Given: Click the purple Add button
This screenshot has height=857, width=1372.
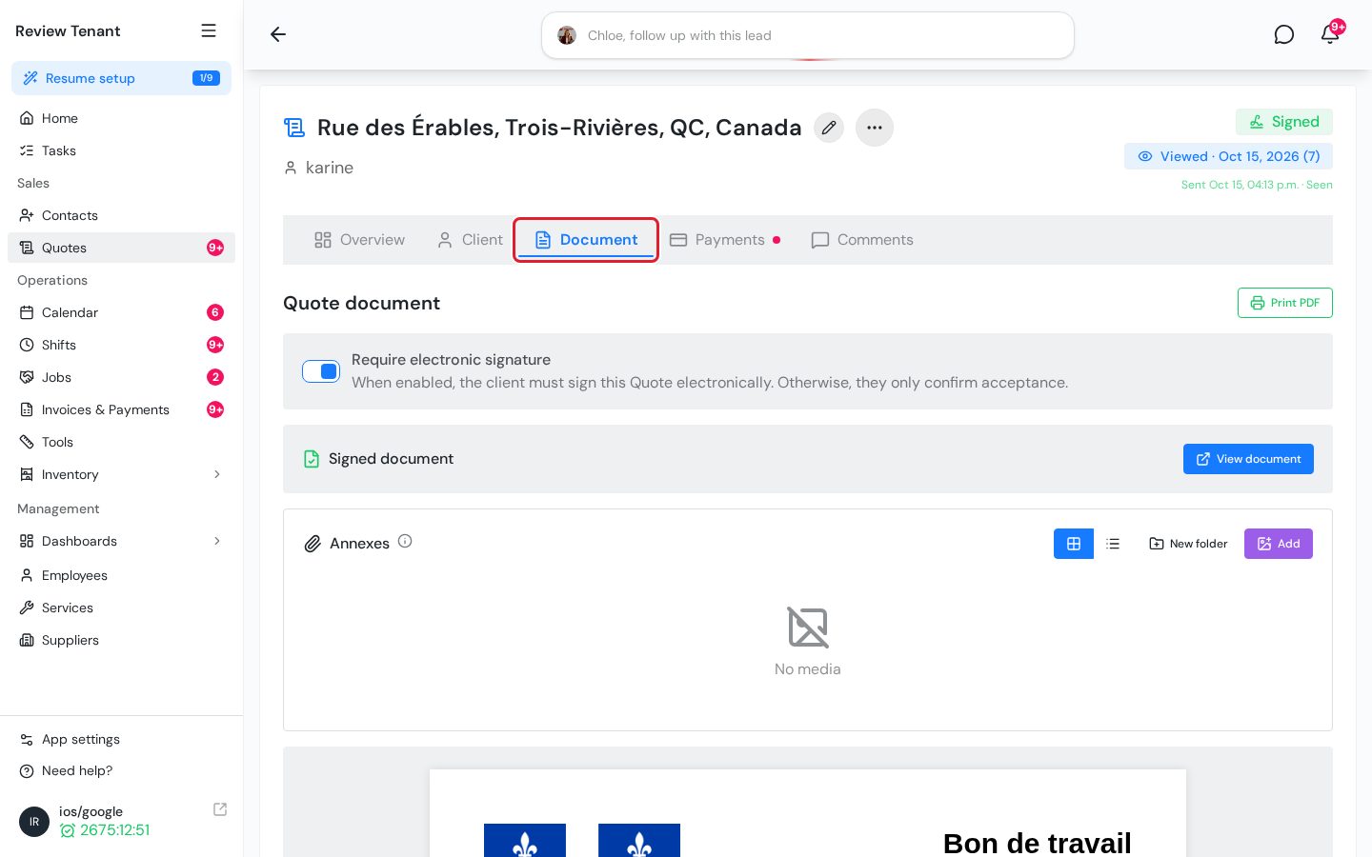Looking at the screenshot, I should coord(1279,544).
